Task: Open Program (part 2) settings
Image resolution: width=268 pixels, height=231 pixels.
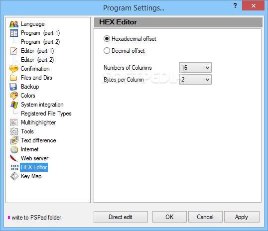Action: click(x=40, y=42)
